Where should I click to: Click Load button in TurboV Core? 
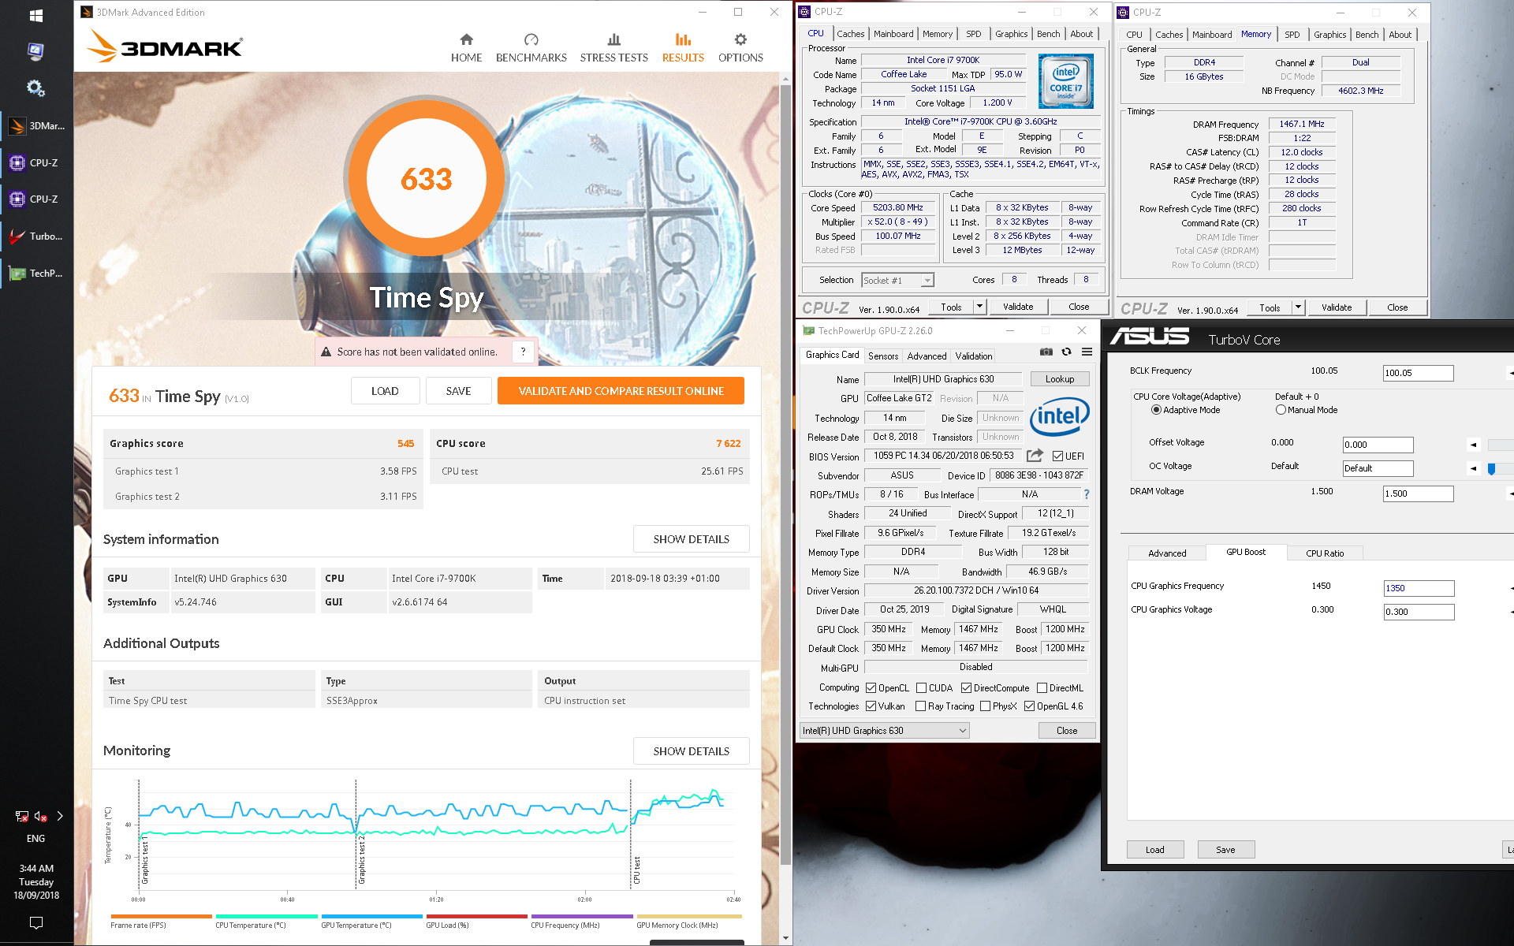(x=1154, y=850)
